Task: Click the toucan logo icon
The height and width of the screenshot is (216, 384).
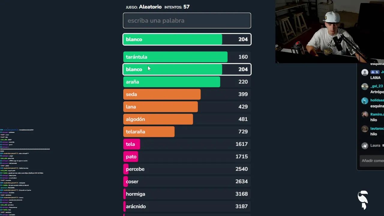Action: click(x=363, y=199)
